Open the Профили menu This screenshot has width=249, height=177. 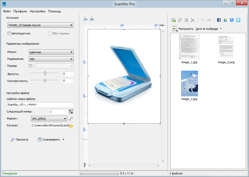pos(20,11)
